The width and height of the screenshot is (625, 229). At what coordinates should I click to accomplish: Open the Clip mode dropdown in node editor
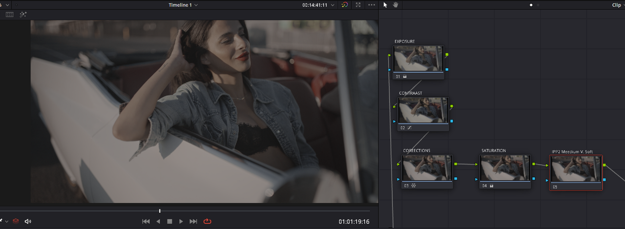click(618, 5)
